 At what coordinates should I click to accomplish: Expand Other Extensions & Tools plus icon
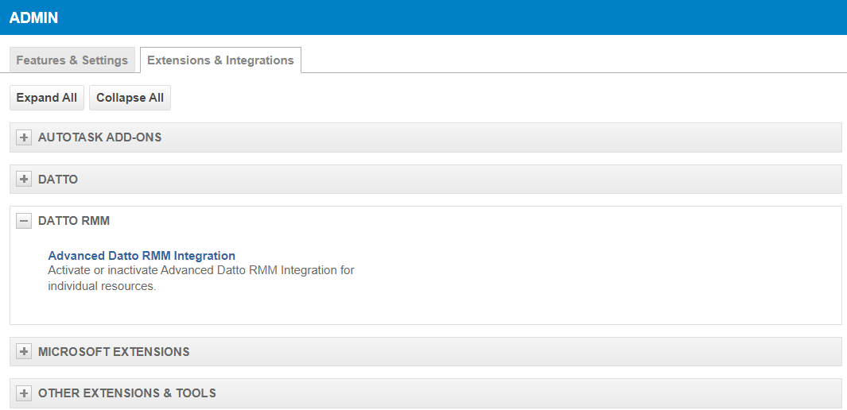pyautogui.click(x=24, y=393)
